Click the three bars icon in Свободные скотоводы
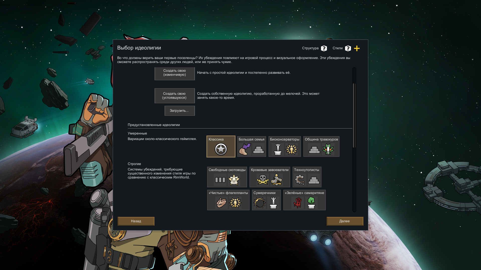The image size is (481, 270). (220, 180)
